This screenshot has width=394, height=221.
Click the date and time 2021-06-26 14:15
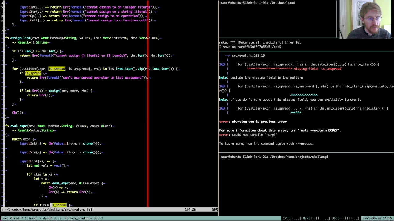(377, 218)
